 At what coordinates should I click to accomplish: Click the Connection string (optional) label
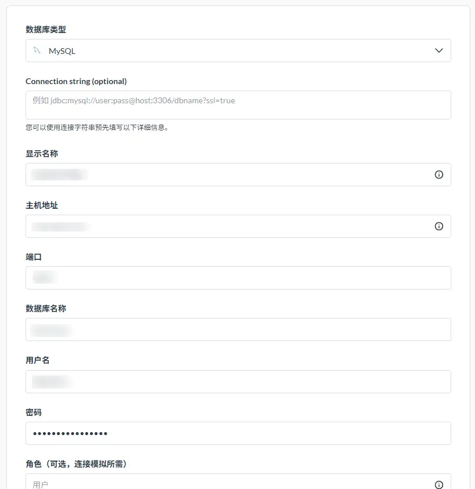(x=76, y=81)
